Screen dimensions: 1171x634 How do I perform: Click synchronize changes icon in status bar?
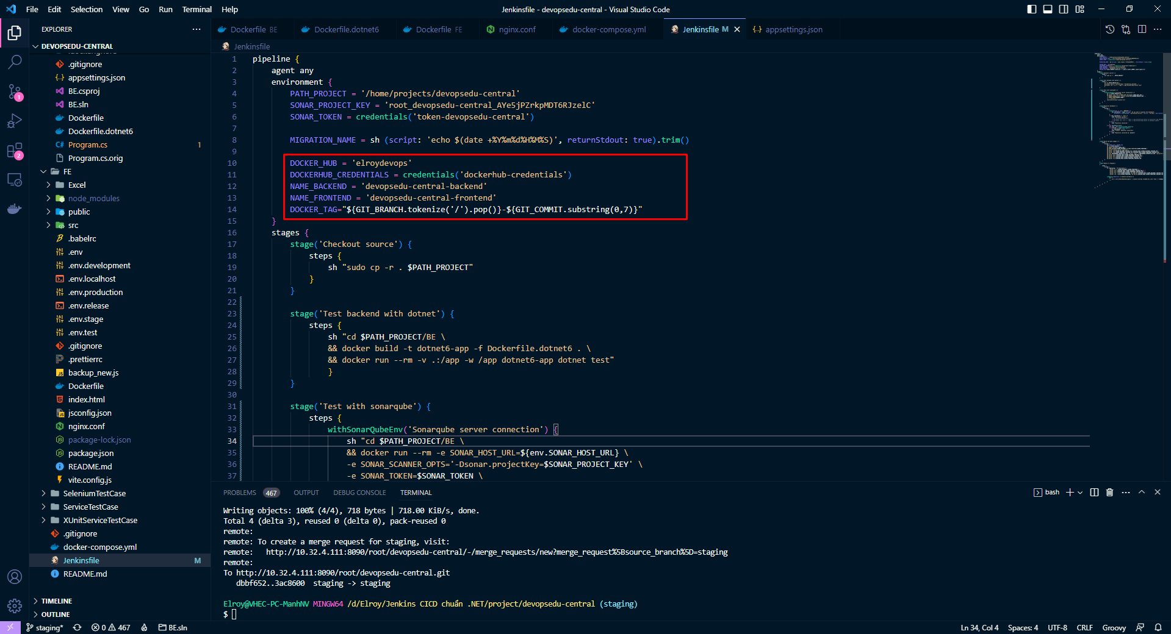[x=77, y=627]
